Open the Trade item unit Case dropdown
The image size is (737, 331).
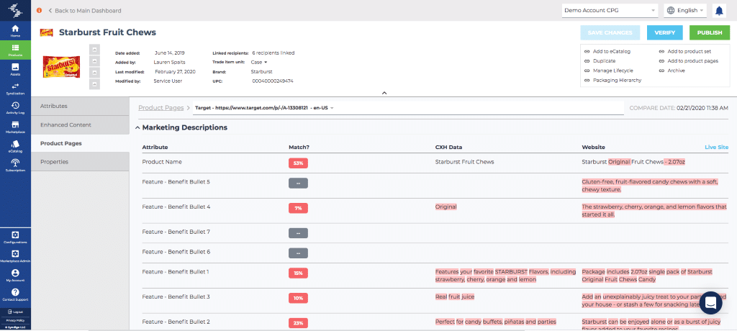pyautogui.click(x=259, y=62)
